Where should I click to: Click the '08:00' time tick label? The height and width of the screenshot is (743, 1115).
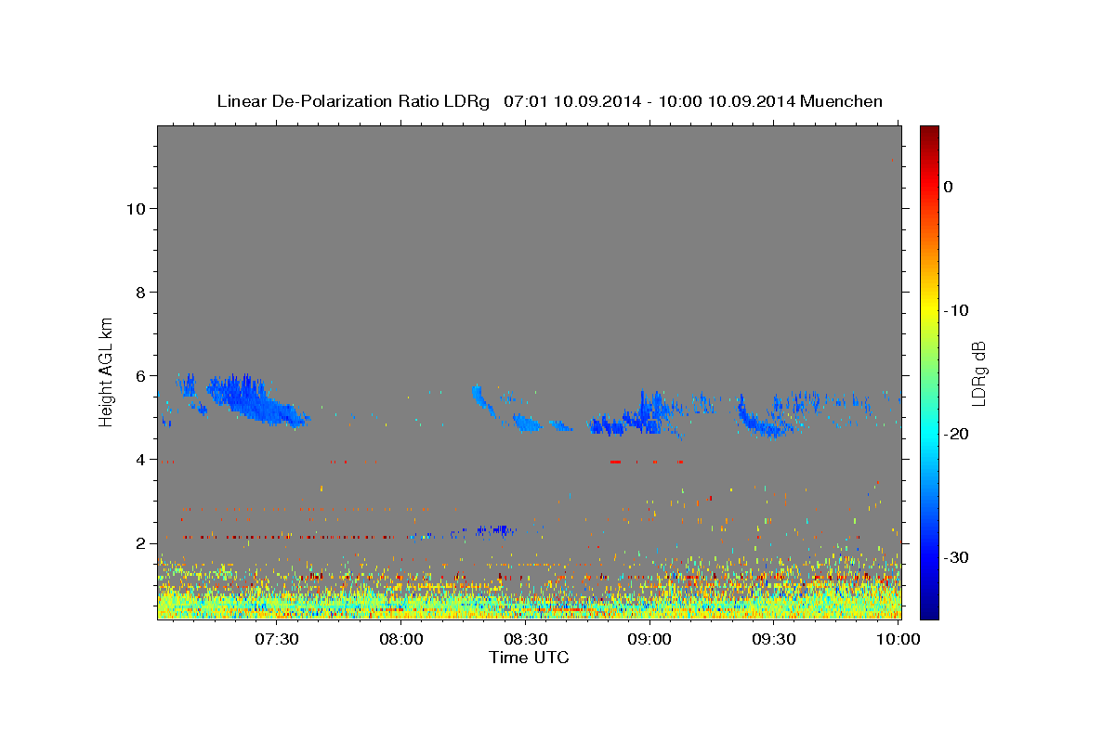(402, 639)
